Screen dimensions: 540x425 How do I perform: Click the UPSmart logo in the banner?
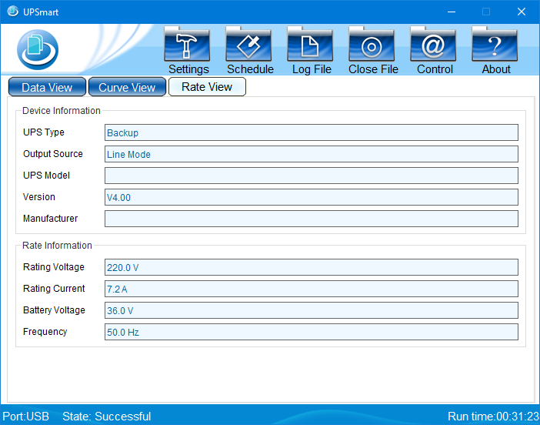click(38, 49)
